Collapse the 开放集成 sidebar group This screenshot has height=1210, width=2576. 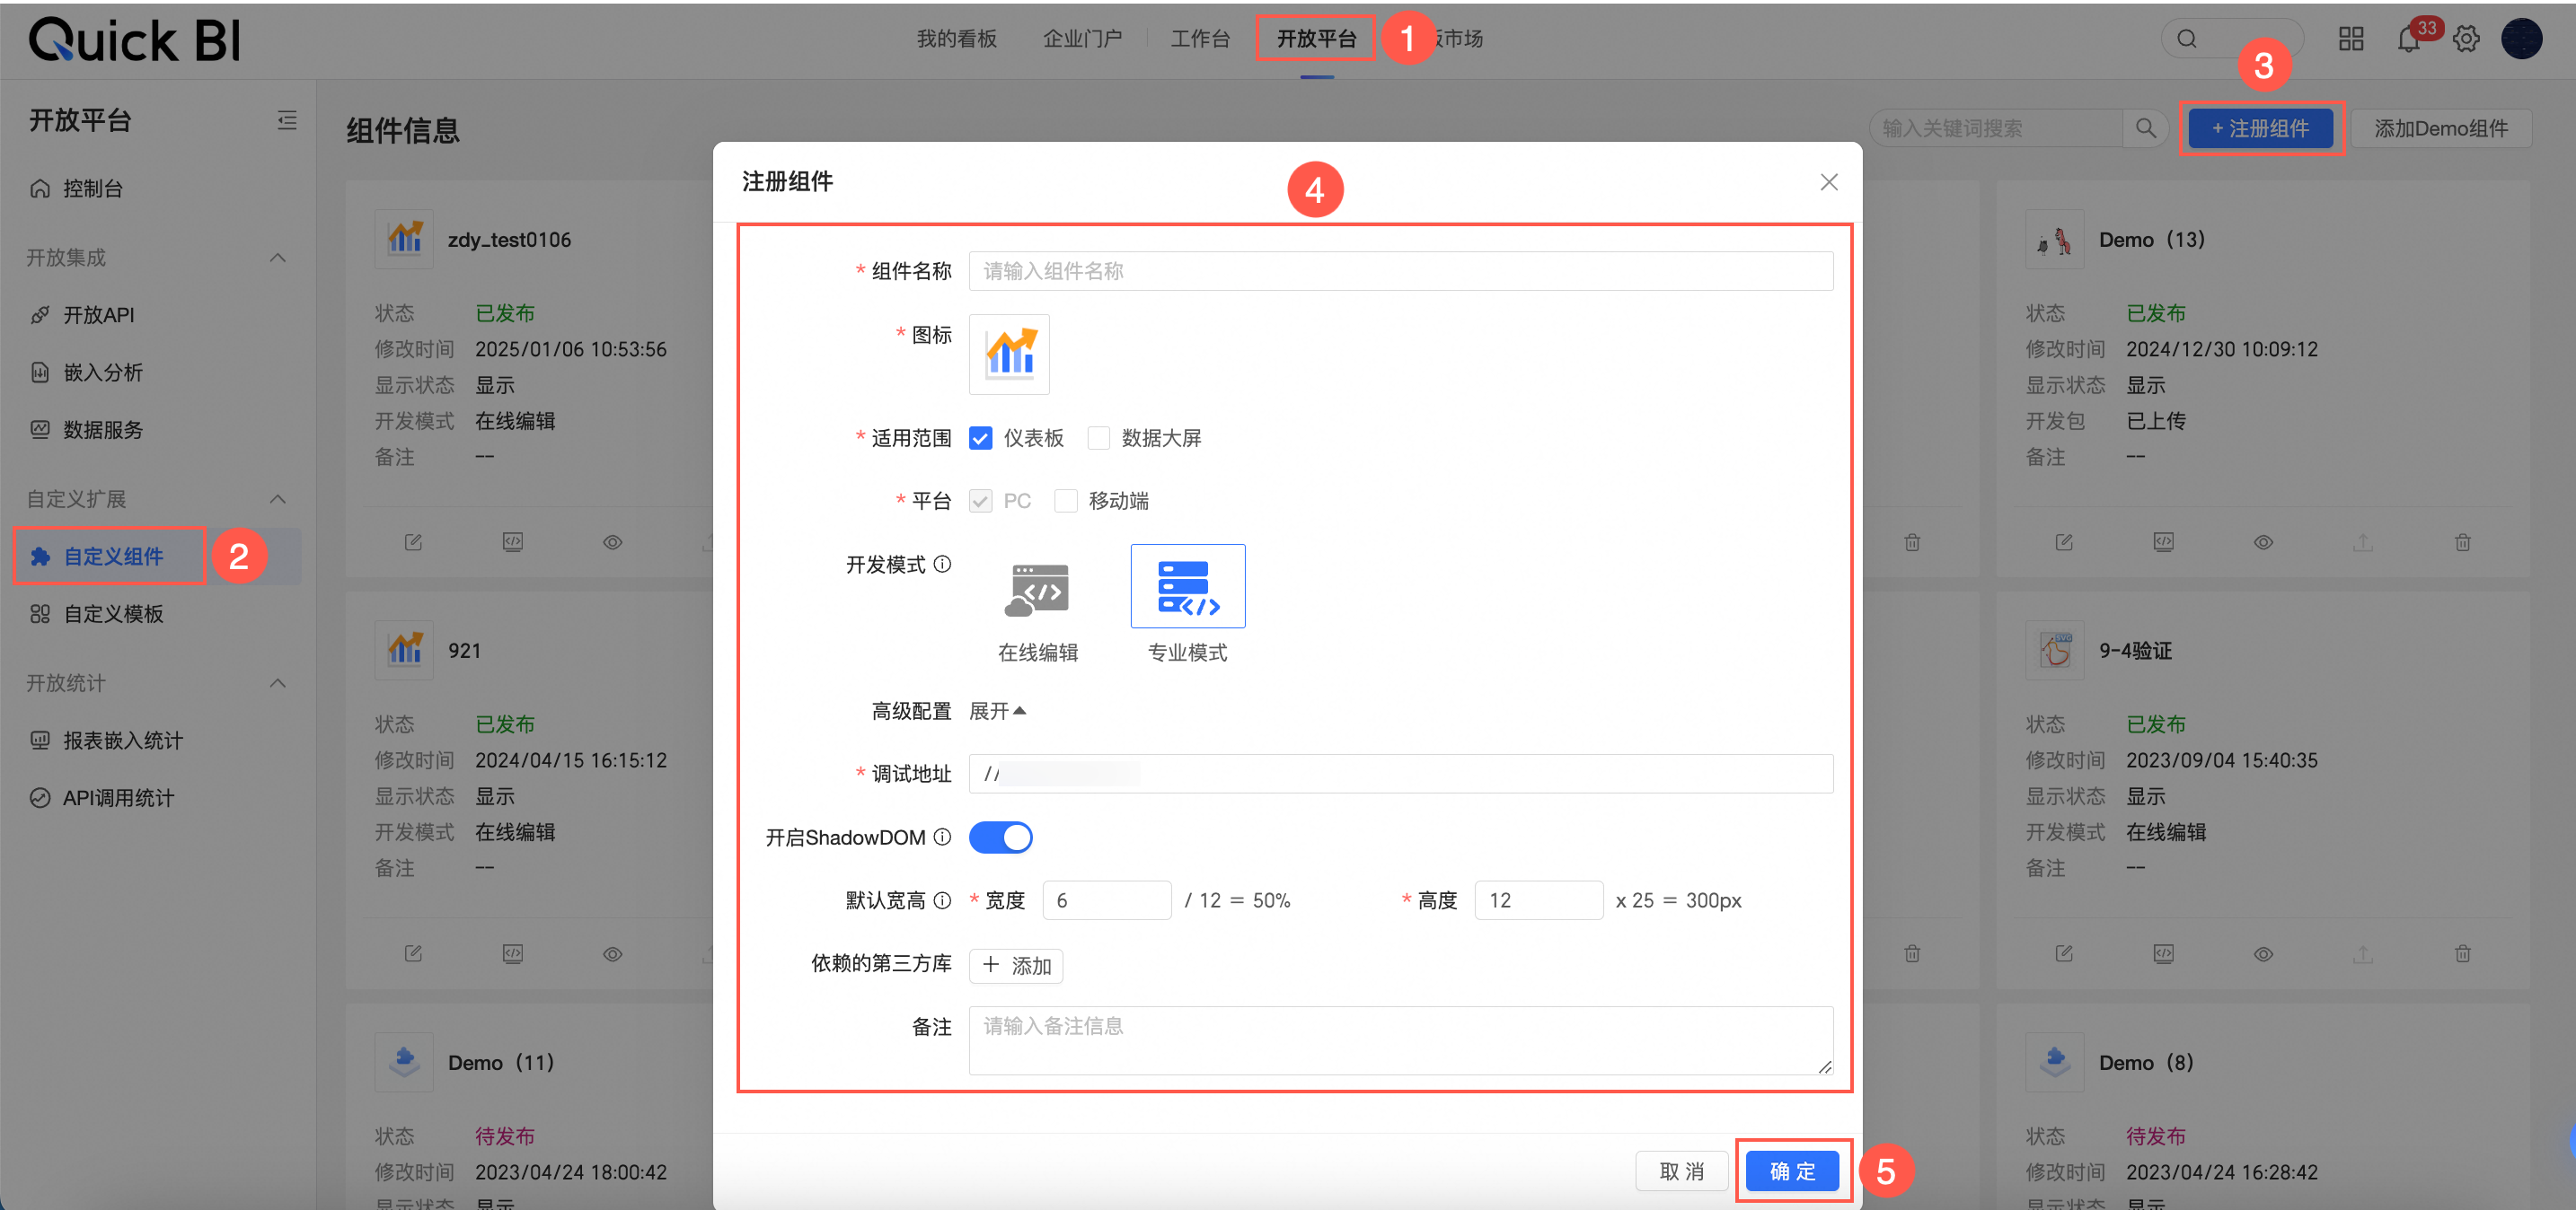tap(278, 258)
